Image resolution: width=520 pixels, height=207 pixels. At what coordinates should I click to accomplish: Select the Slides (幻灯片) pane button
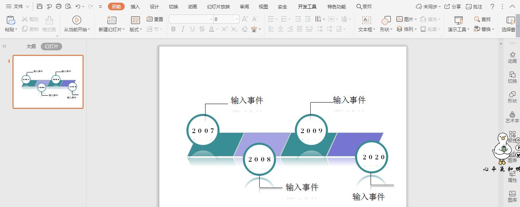tap(51, 46)
